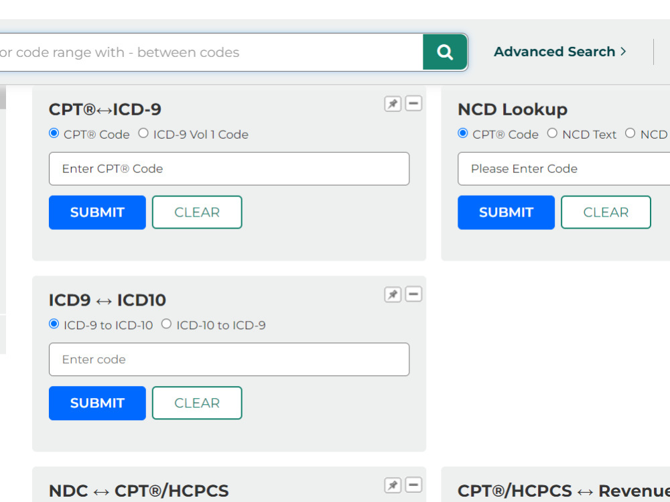This screenshot has height=502, width=670.
Task: Collapse the NDC ↔ CPT®/HCPCS widget
Action: coord(413,485)
